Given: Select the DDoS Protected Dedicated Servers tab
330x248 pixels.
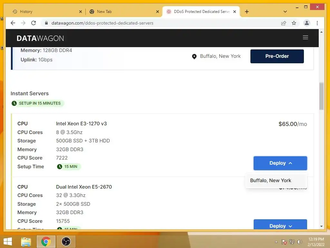Looking at the screenshot, I should [201, 12].
